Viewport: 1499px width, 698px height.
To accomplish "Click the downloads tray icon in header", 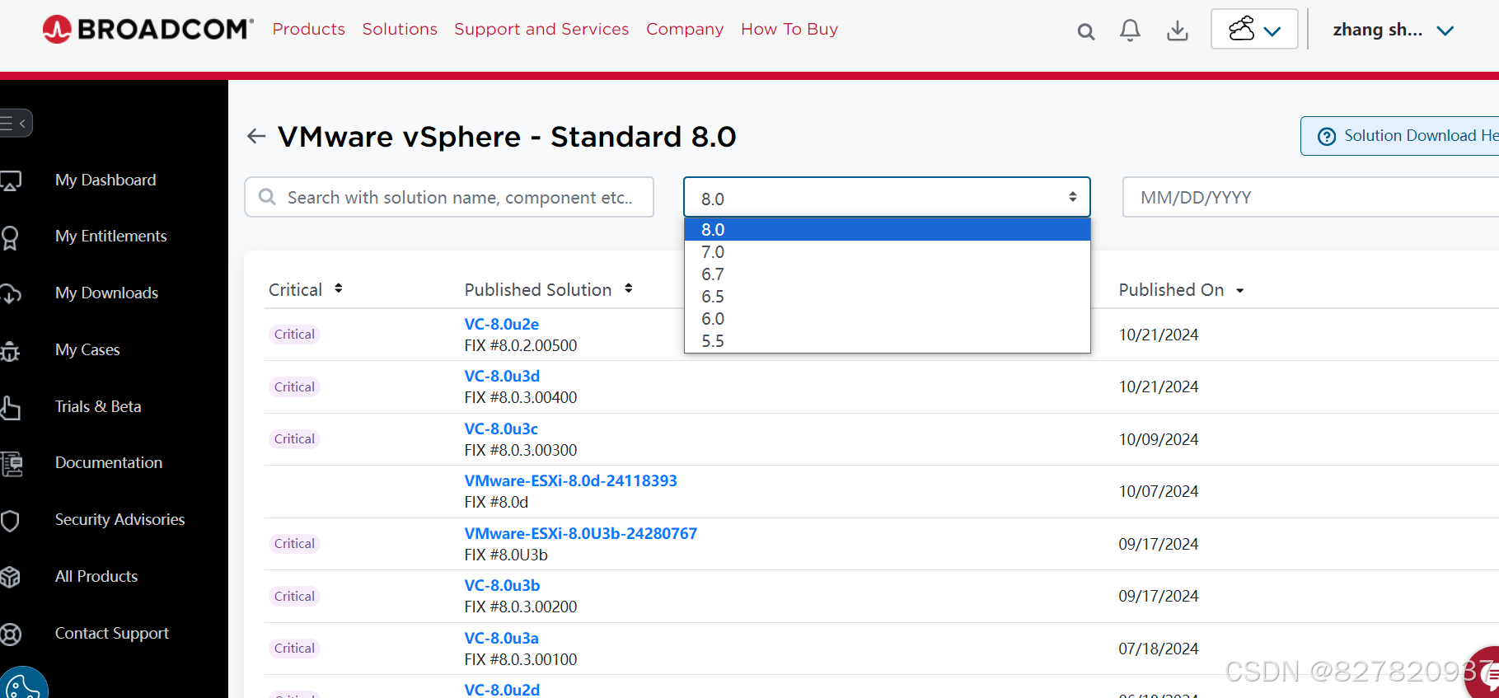I will (x=1178, y=30).
